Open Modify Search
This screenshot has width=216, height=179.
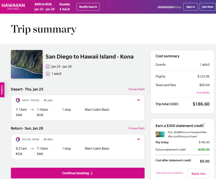point(88,7)
